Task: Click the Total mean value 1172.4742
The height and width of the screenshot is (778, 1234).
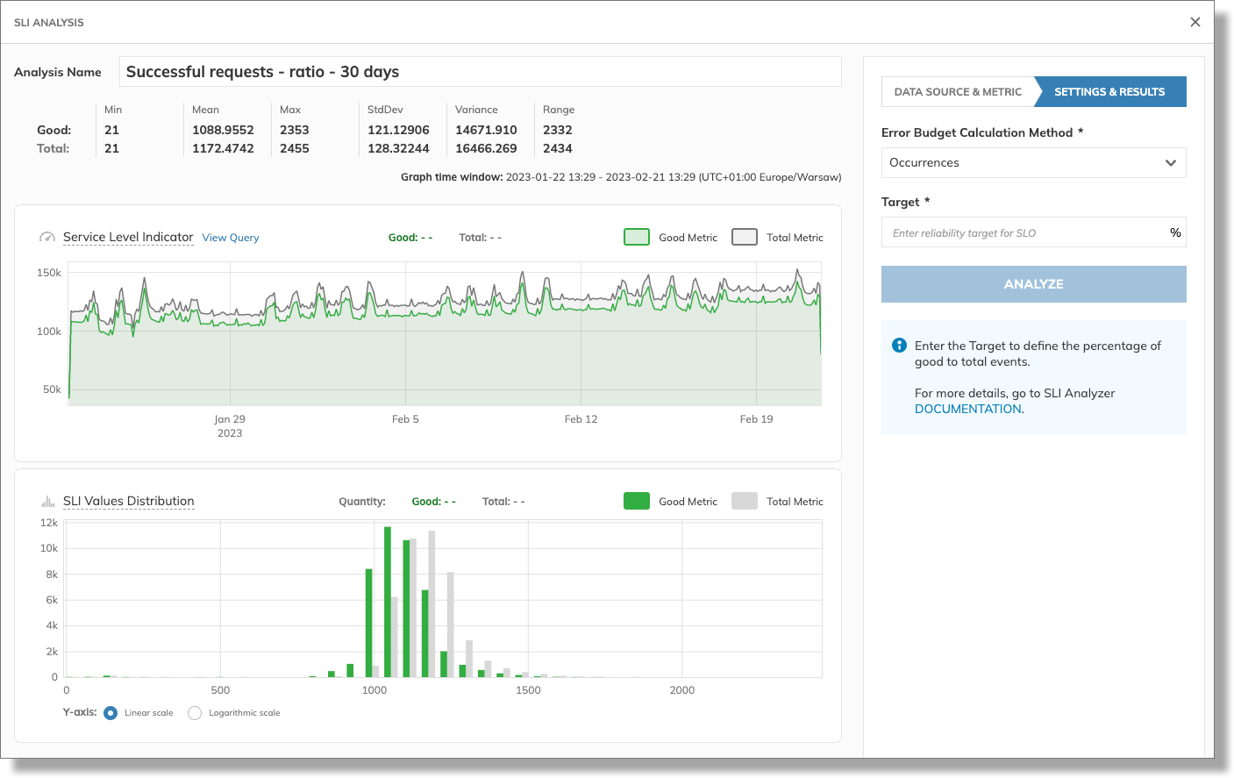Action: [223, 148]
